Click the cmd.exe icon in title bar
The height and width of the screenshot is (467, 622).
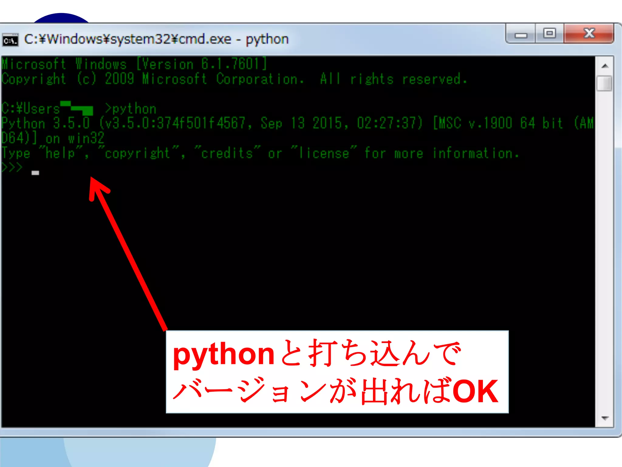(x=10, y=40)
